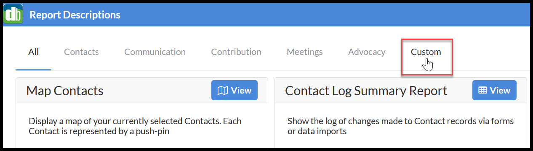The width and height of the screenshot is (533, 151).
Task: Click blank space in Contact Log card body
Action: (401, 142)
